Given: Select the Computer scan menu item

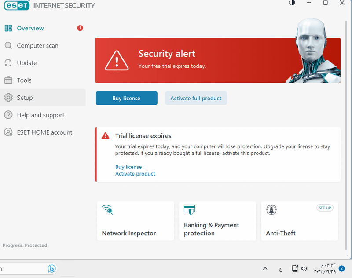Looking at the screenshot, I should click(x=37, y=46).
